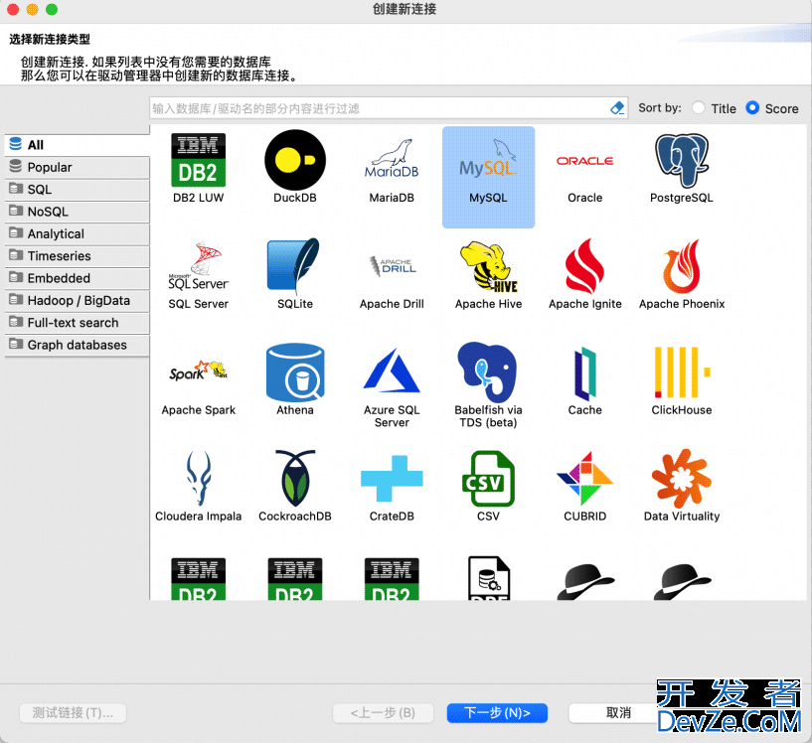This screenshot has height=743, width=812.
Task: Click the 测试链接 (T)... button
Action: click(x=73, y=713)
